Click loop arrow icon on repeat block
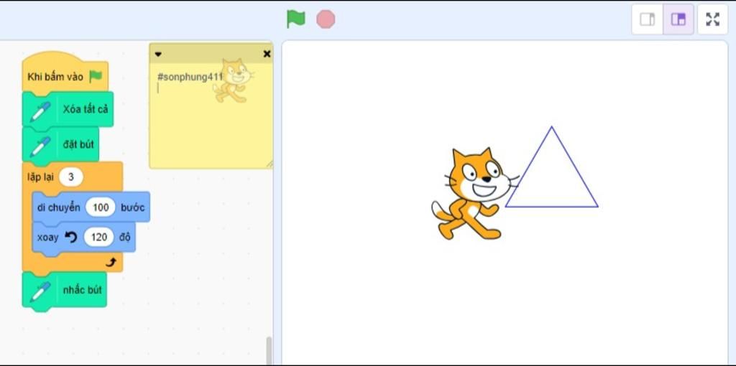 [111, 263]
